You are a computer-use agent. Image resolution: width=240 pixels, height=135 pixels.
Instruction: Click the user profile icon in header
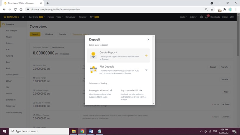201,17
